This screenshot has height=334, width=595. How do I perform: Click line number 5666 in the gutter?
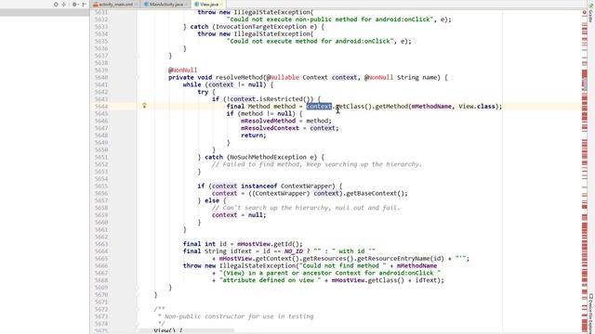point(101,266)
